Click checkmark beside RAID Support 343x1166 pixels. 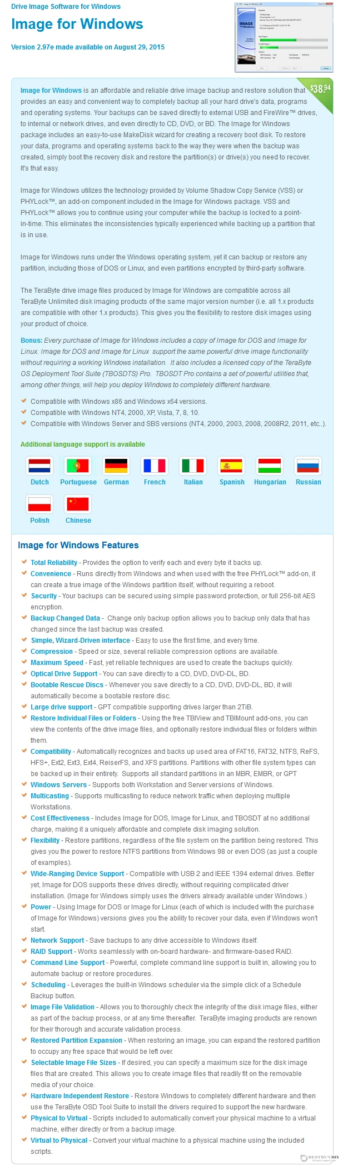tap(24, 951)
